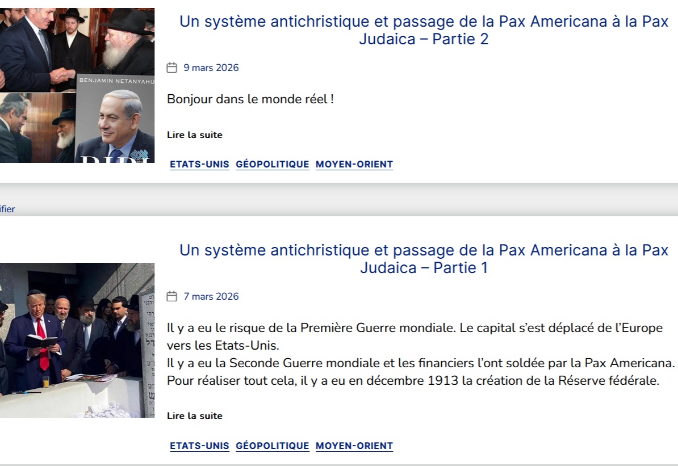Viewport: 678px width, 466px height.
Task: Select the 7 mars 2026 date link
Action: pyautogui.click(x=211, y=297)
